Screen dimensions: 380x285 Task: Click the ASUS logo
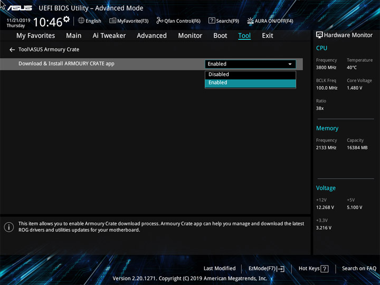(20, 8)
